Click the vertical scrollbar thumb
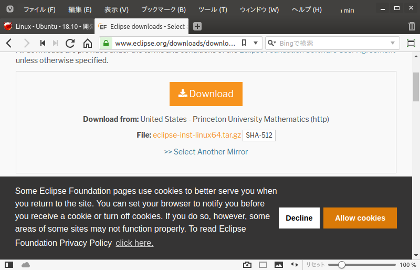Screen dimensions: 420x270 [x=416, y=87]
